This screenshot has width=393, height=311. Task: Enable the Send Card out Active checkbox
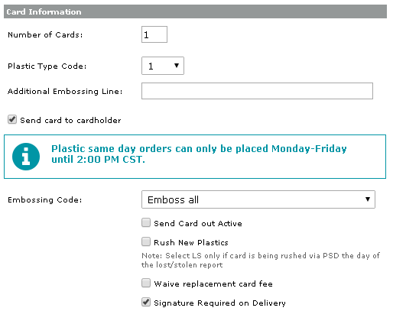click(146, 222)
